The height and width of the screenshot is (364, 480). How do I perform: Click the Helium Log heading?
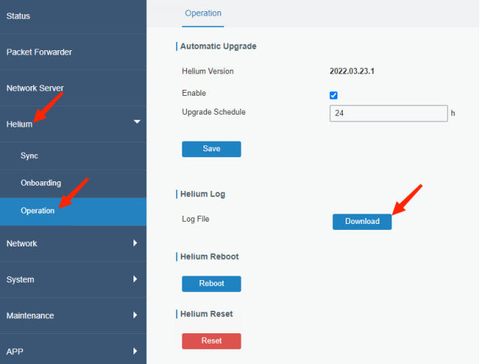(x=202, y=194)
